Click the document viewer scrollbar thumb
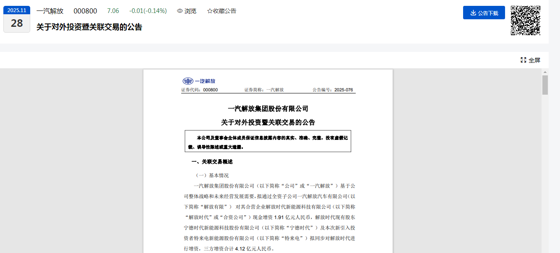 pyautogui.click(x=545, y=85)
